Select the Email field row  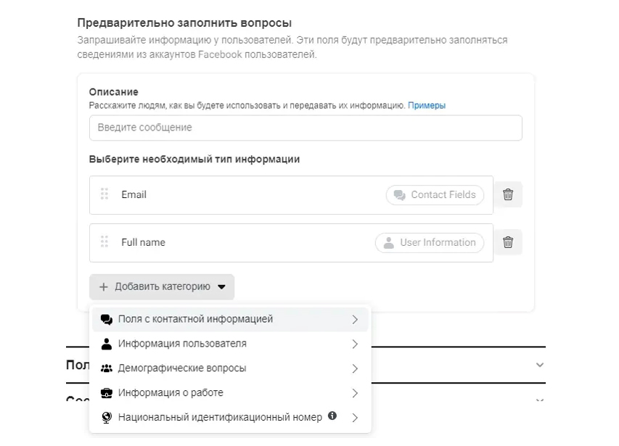291,195
